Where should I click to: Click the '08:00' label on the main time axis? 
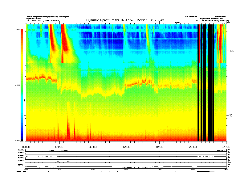[x=93, y=147]
